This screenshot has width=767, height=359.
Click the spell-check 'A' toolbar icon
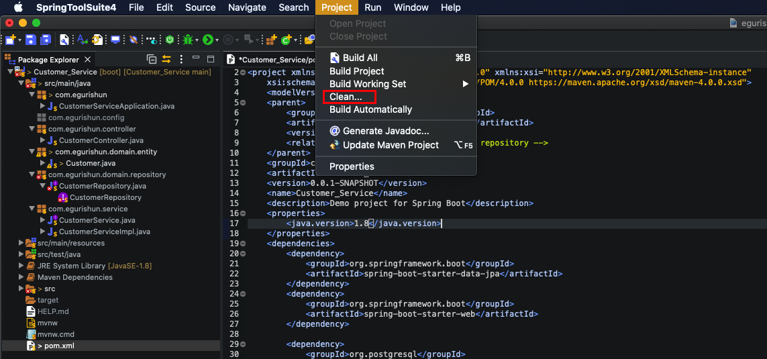(82, 40)
